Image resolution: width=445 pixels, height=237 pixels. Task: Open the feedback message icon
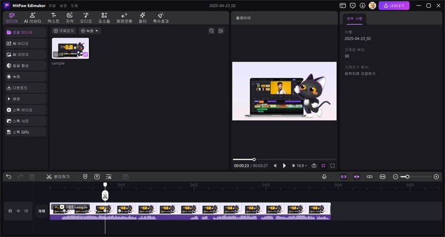pos(353,6)
